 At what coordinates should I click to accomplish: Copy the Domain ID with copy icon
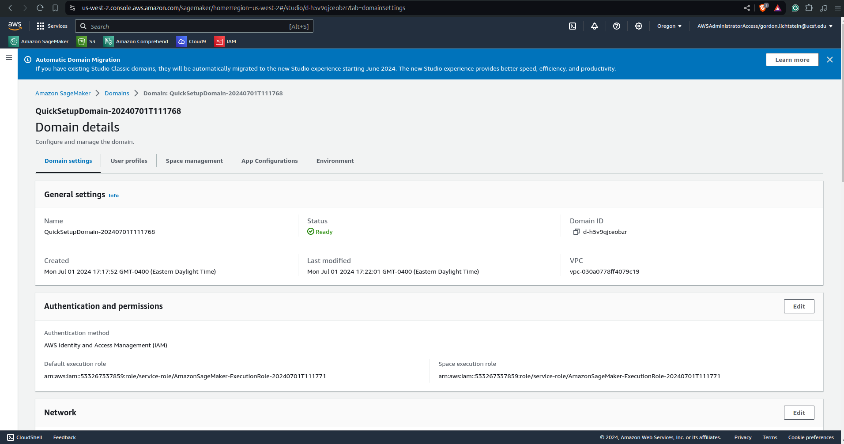[576, 232]
